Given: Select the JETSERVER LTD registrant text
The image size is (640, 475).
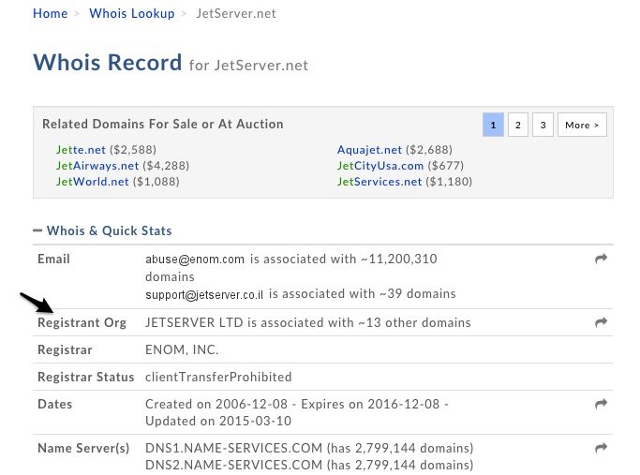Looking at the screenshot, I should (194, 322).
